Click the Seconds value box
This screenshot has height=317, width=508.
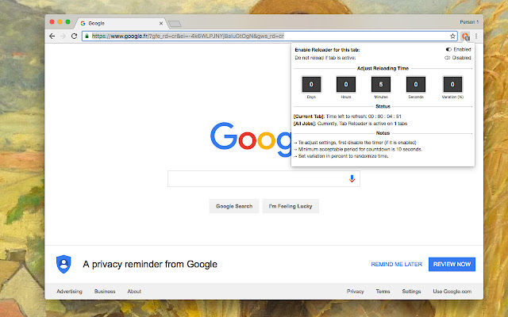pyautogui.click(x=416, y=85)
